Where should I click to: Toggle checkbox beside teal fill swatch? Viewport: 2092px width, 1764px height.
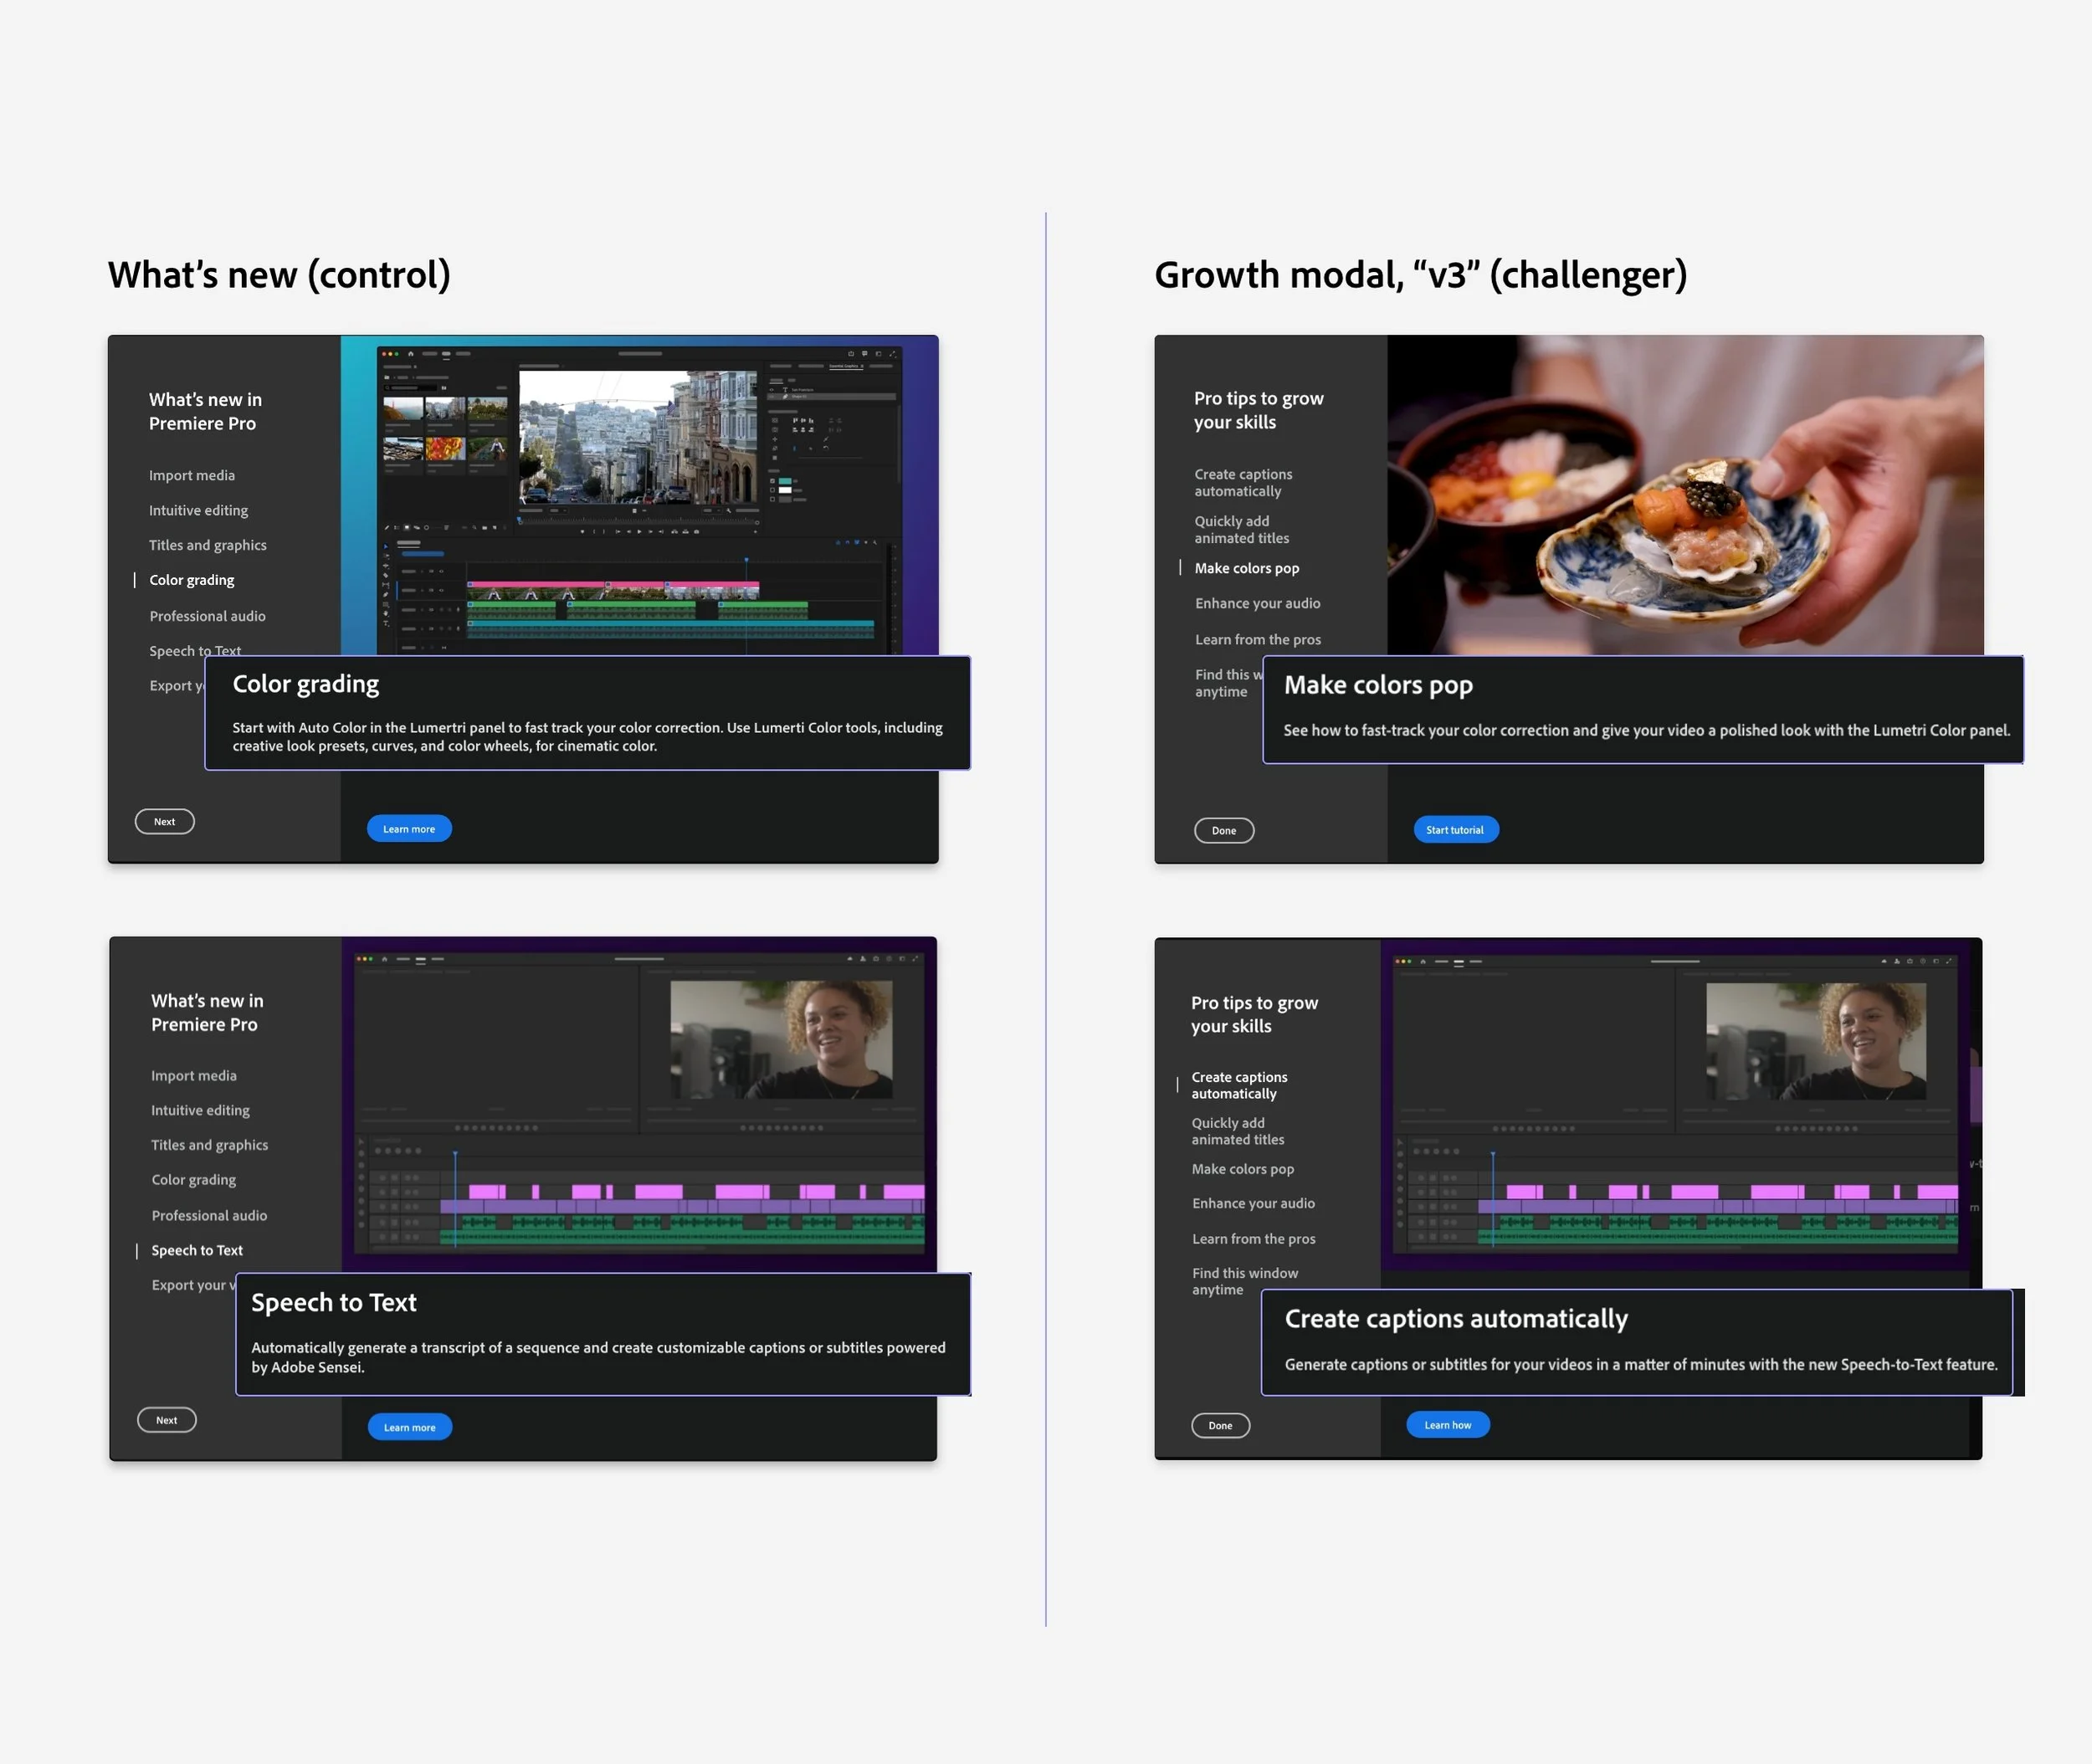[x=773, y=481]
